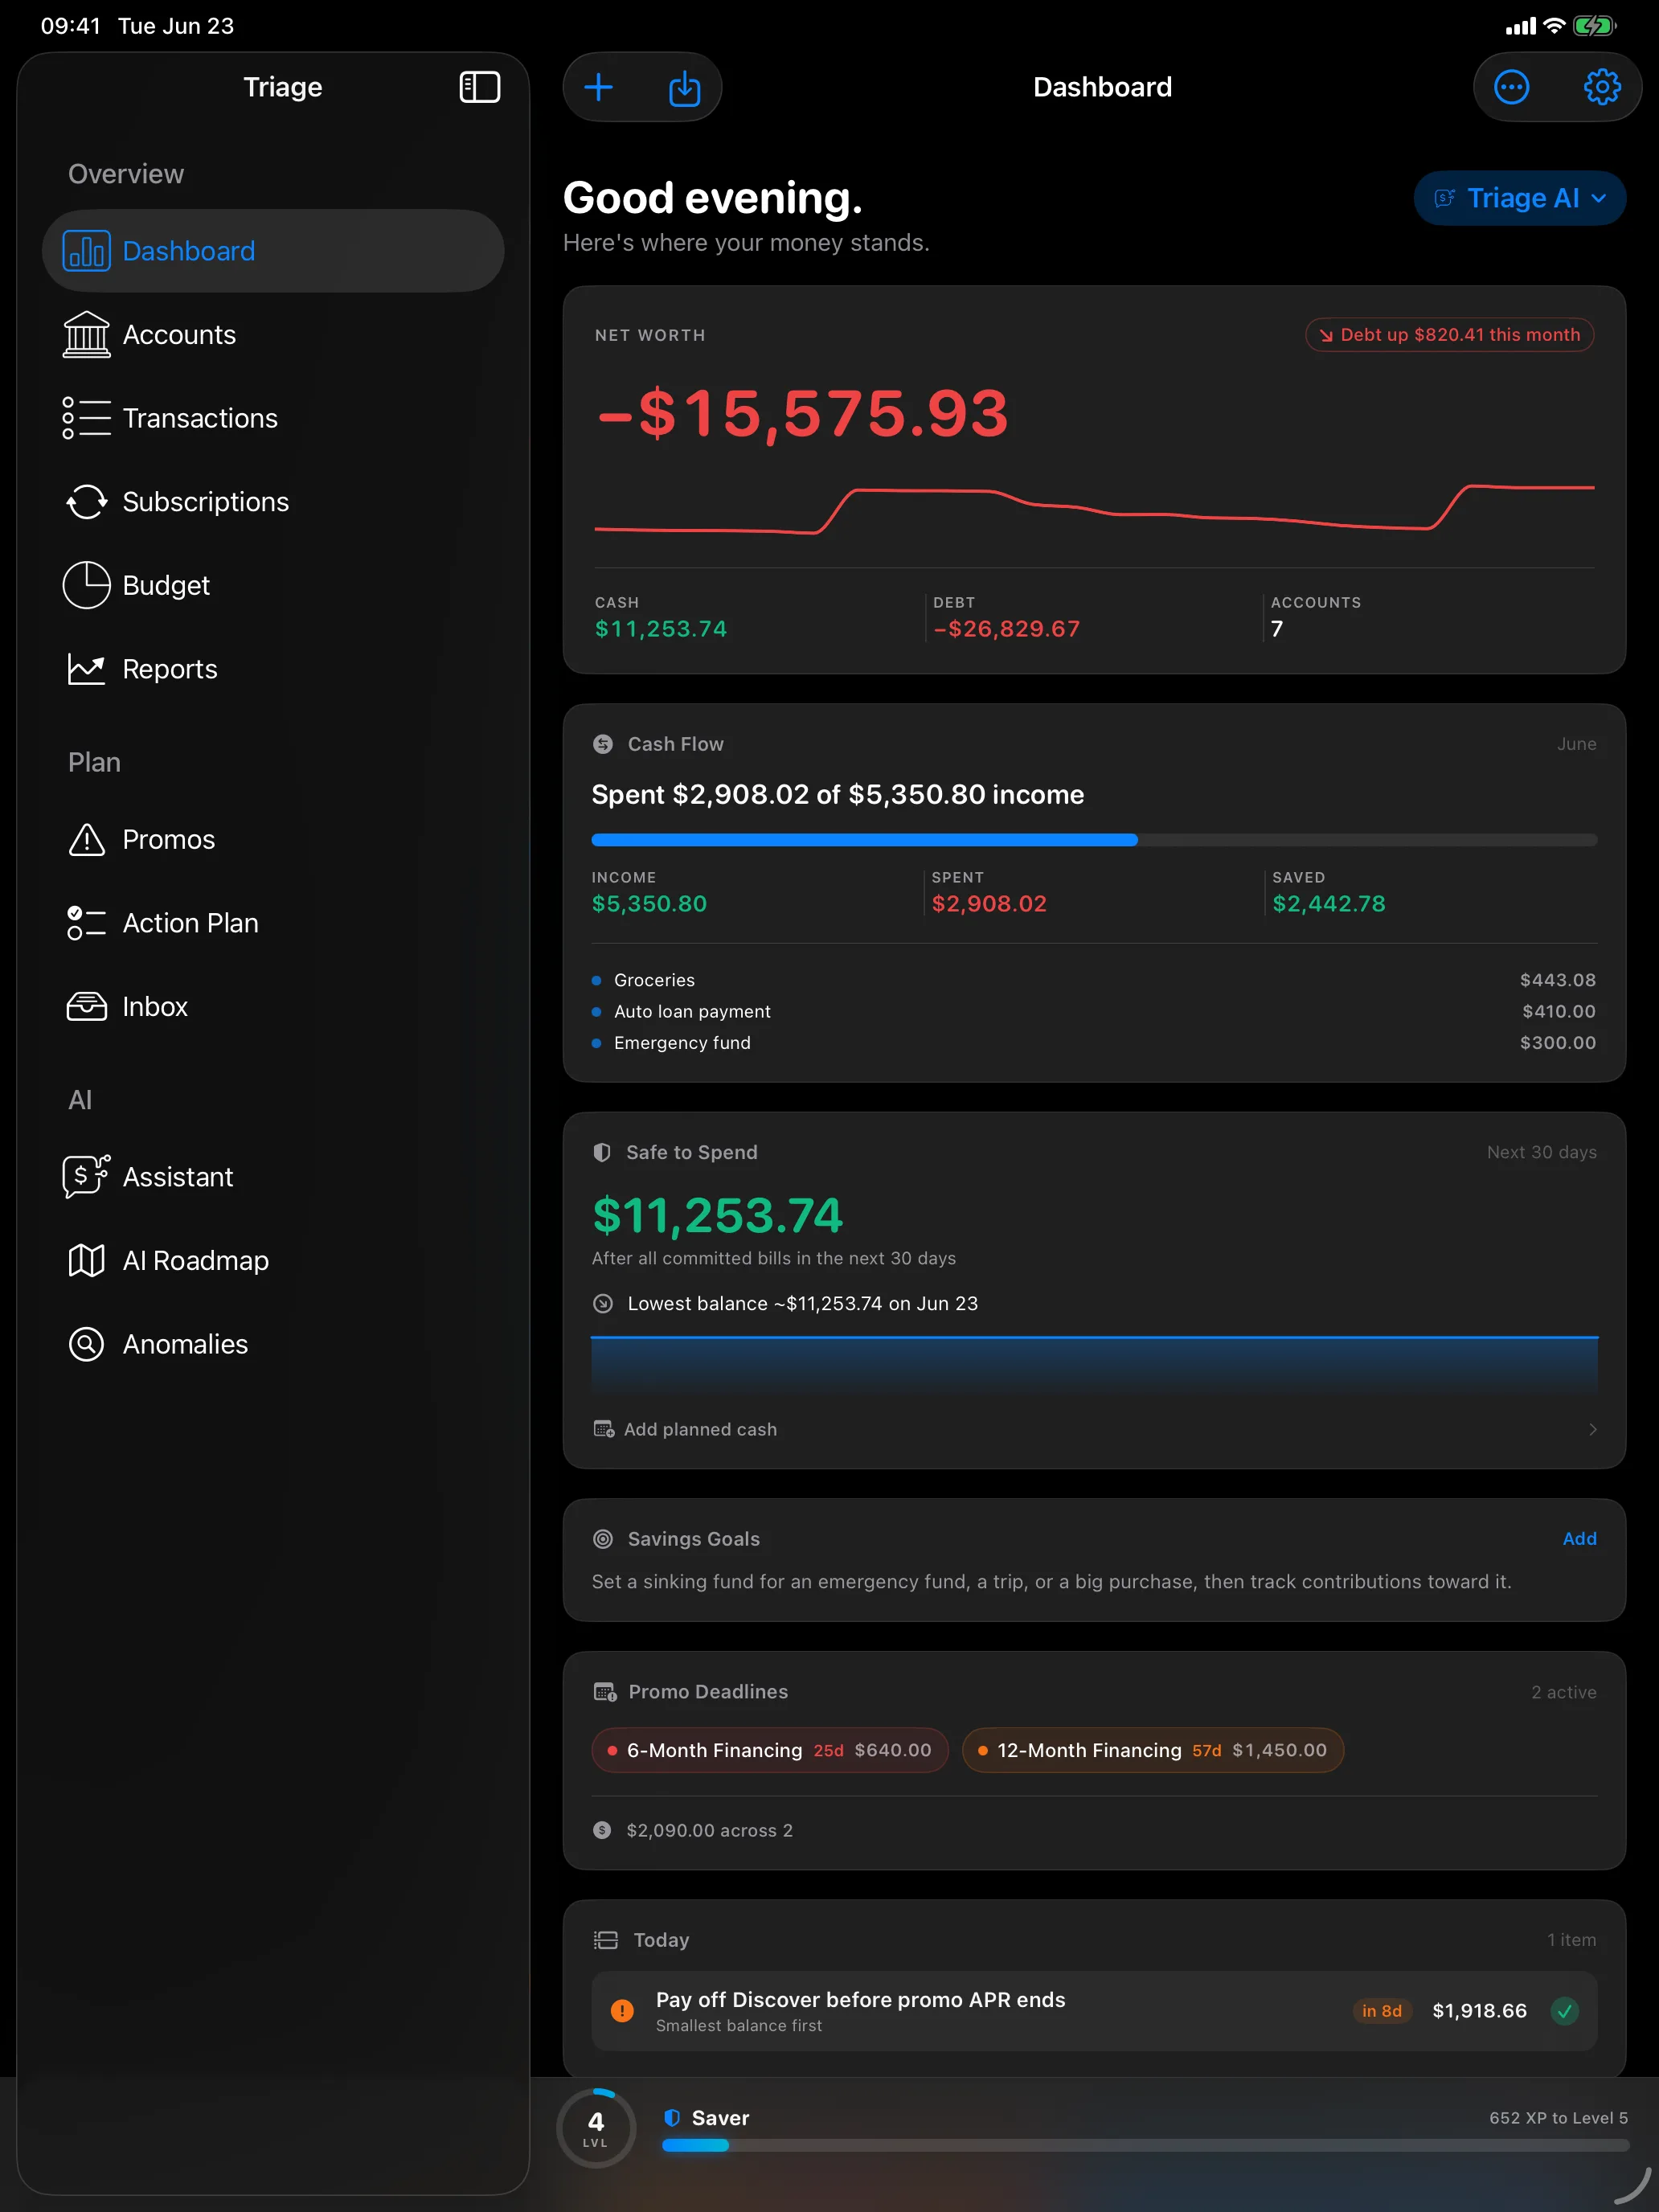The height and width of the screenshot is (2212, 1659).
Task: Click the Anomalies magnifier icon
Action: [86, 1344]
